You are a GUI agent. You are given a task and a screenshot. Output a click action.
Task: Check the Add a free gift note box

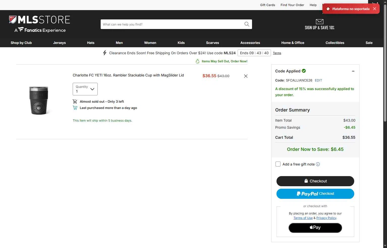pyautogui.click(x=278, y=164)
